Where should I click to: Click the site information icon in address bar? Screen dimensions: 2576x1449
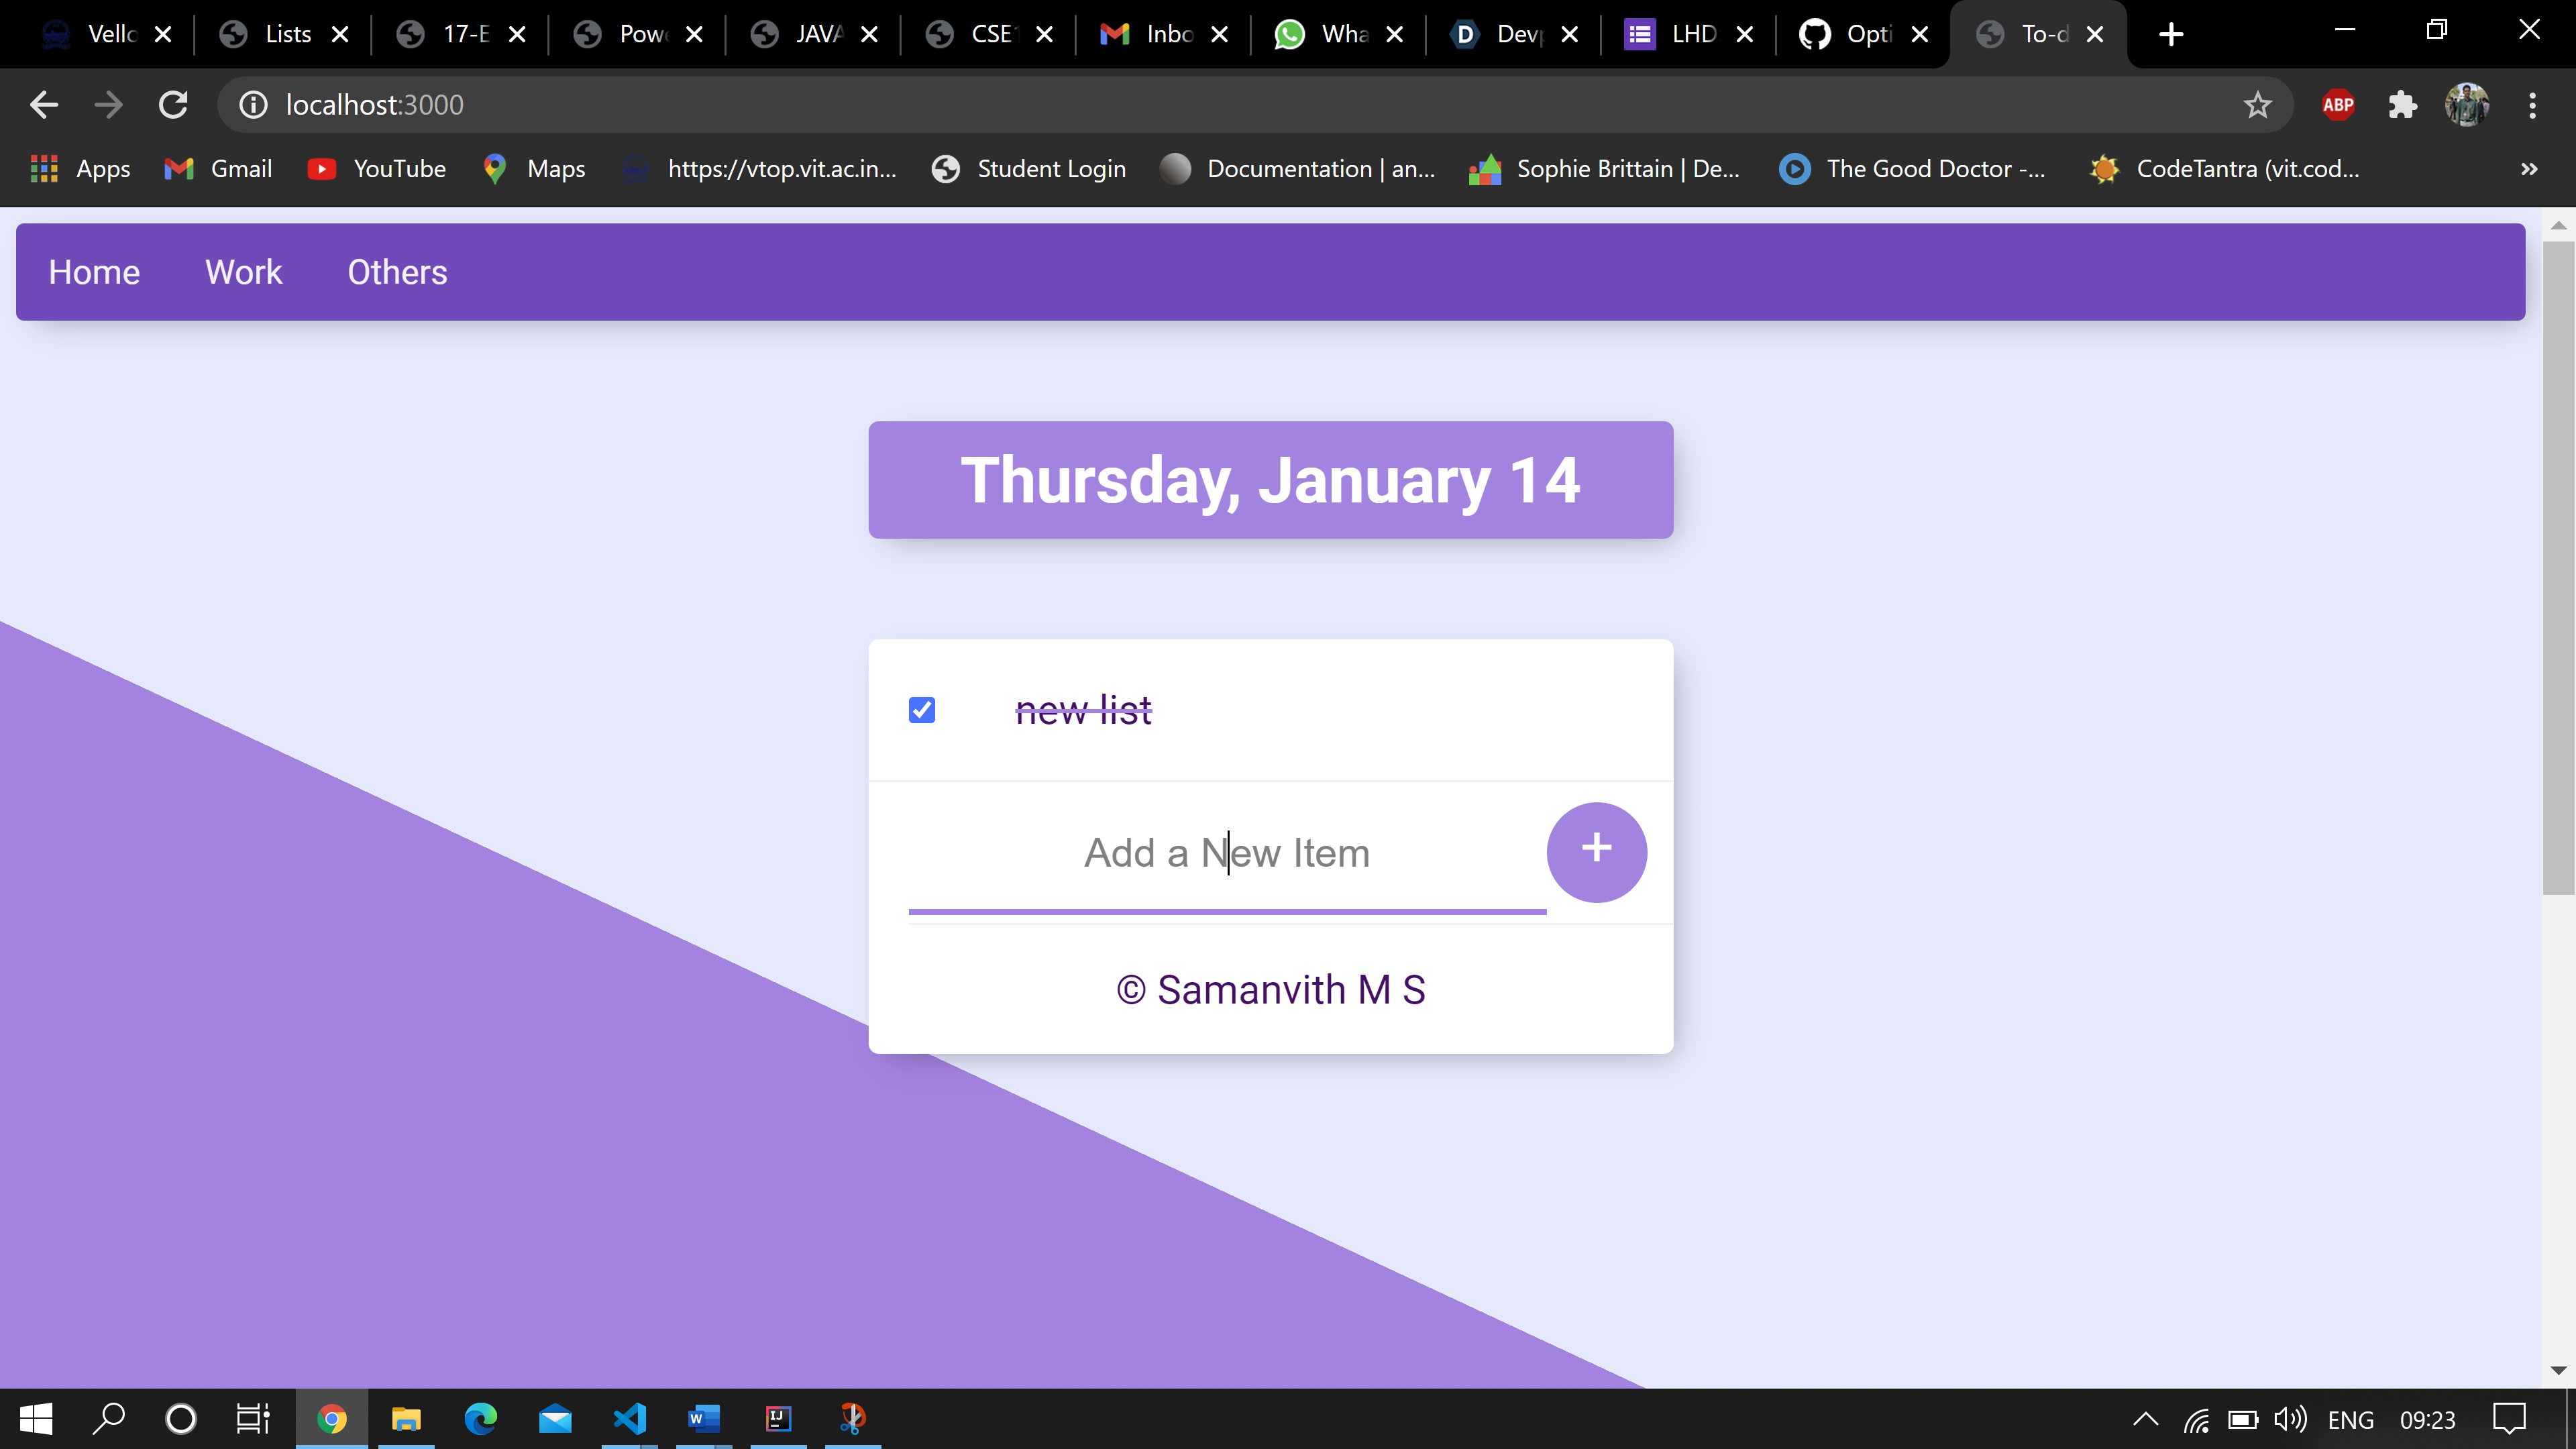pyautogui.click(x=253, y=105)
